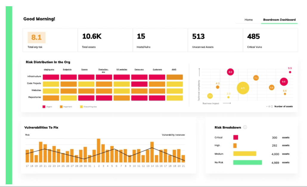Click the Business Impact axis label

(211, 103)
